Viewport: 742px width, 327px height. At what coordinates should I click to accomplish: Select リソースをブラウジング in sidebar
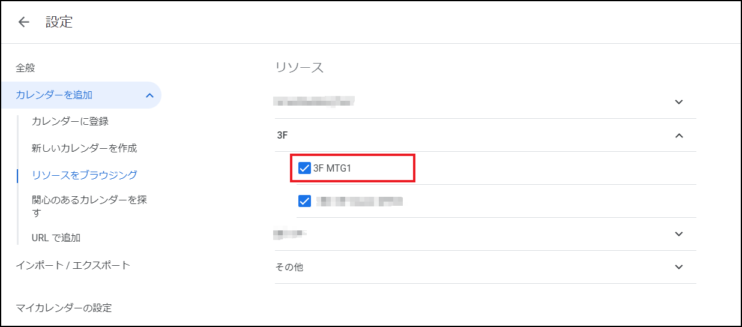pos(85,175)
